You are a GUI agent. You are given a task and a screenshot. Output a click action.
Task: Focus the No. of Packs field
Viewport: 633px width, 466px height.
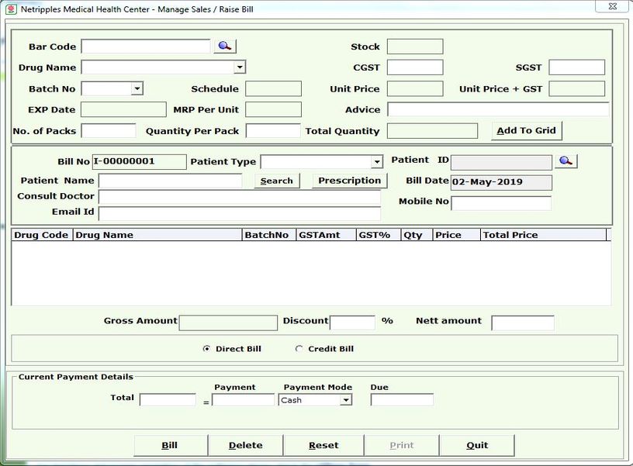pyautogui.click(x=109, y=131)
